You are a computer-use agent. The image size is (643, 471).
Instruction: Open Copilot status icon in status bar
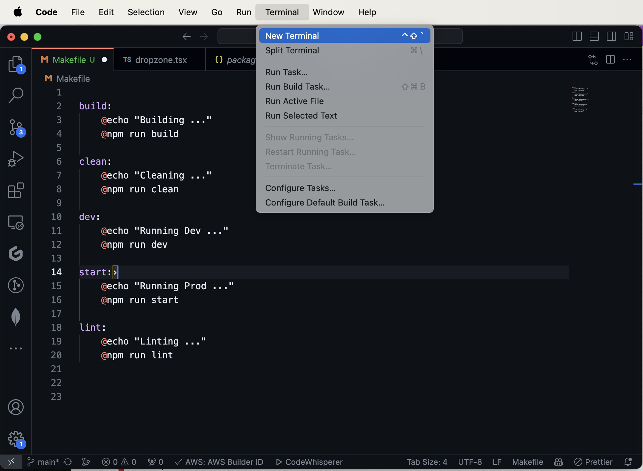point(558,462)
